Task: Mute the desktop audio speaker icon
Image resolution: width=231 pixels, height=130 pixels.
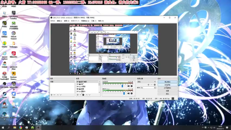Action: [128, 86]
